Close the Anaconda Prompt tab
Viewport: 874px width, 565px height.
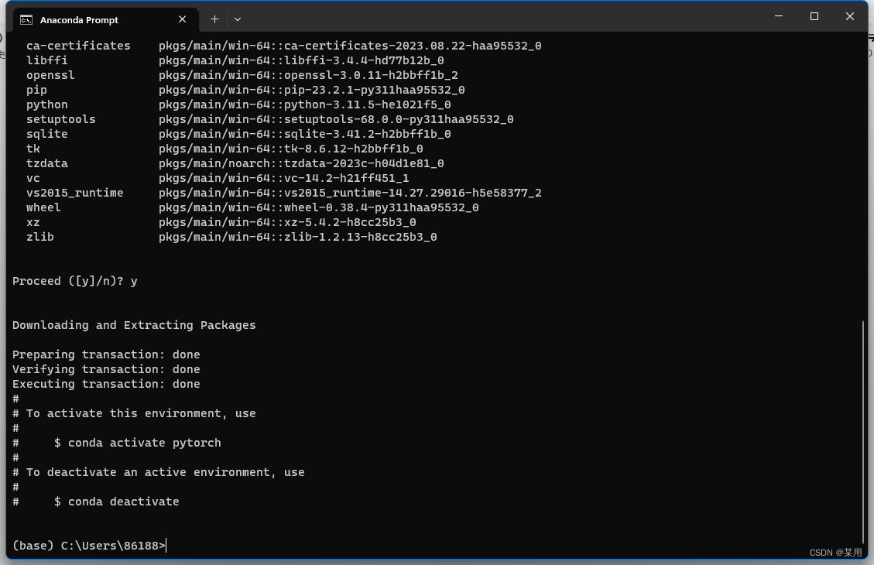coord(182,19)
